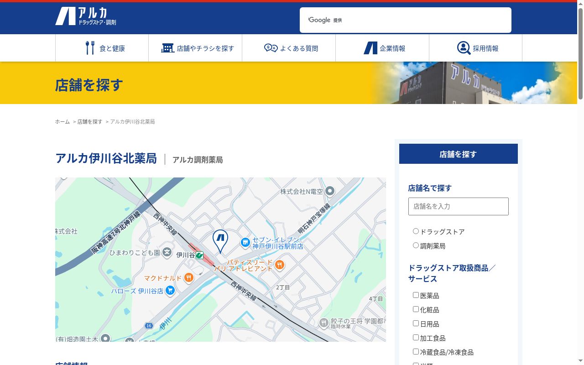This screenshot has width=584, height=365.
Task: Open the 採用情報 menu item
Action: tap(475, 48)
